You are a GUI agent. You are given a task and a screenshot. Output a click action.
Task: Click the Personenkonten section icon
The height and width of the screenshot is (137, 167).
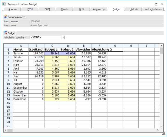[x=5, y=17]
